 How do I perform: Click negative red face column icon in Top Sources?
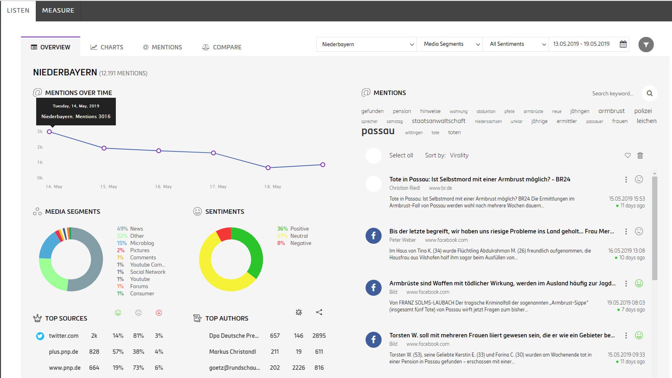[159, 313]
